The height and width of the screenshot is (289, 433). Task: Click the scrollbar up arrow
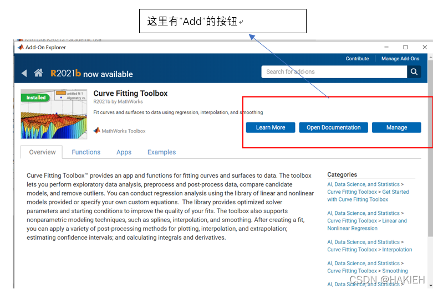(430, 58)
